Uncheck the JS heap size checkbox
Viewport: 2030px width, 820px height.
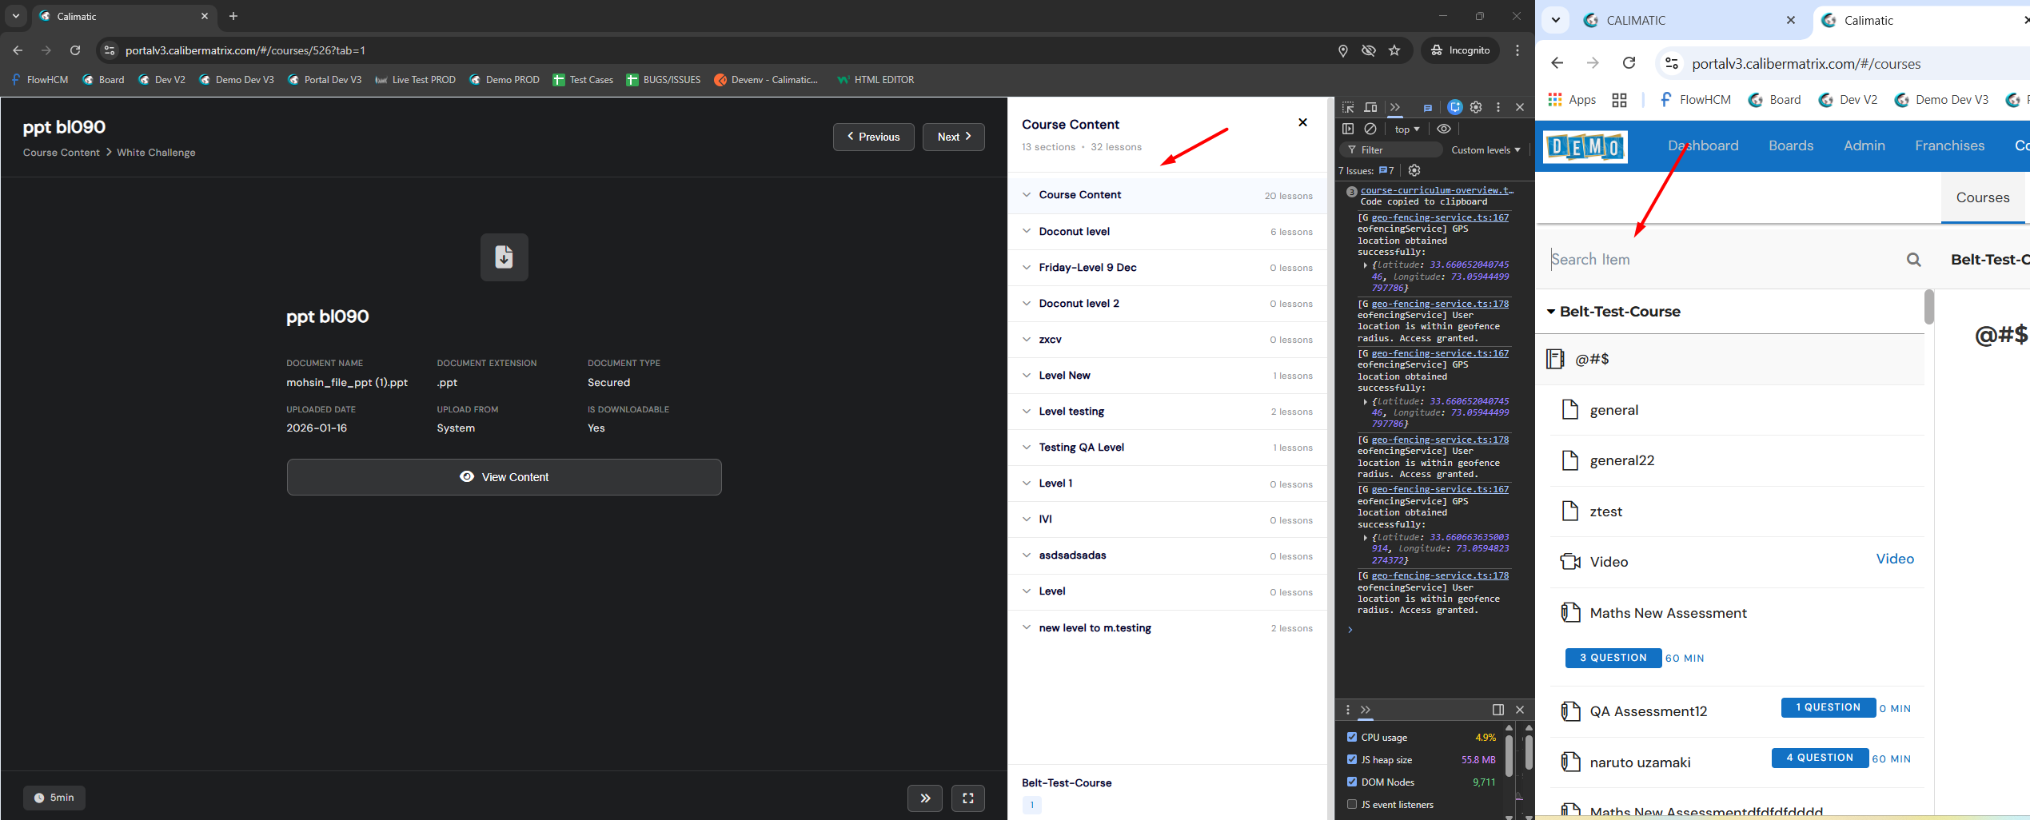[1352, 759]
